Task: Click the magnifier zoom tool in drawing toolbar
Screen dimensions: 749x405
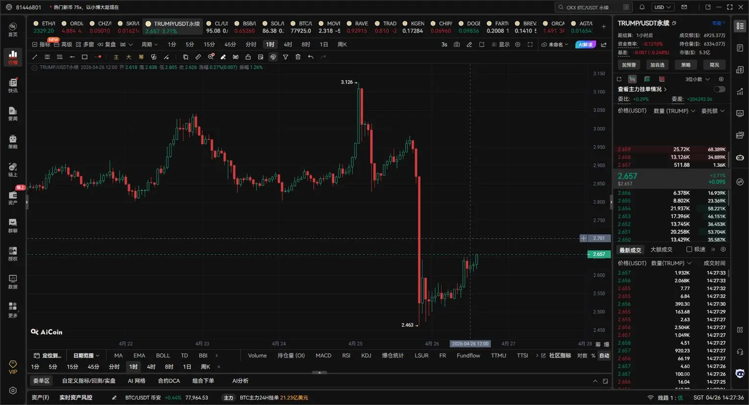Action: point(211,57)
